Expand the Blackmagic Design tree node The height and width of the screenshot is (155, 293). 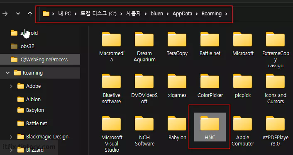(11, 137)
